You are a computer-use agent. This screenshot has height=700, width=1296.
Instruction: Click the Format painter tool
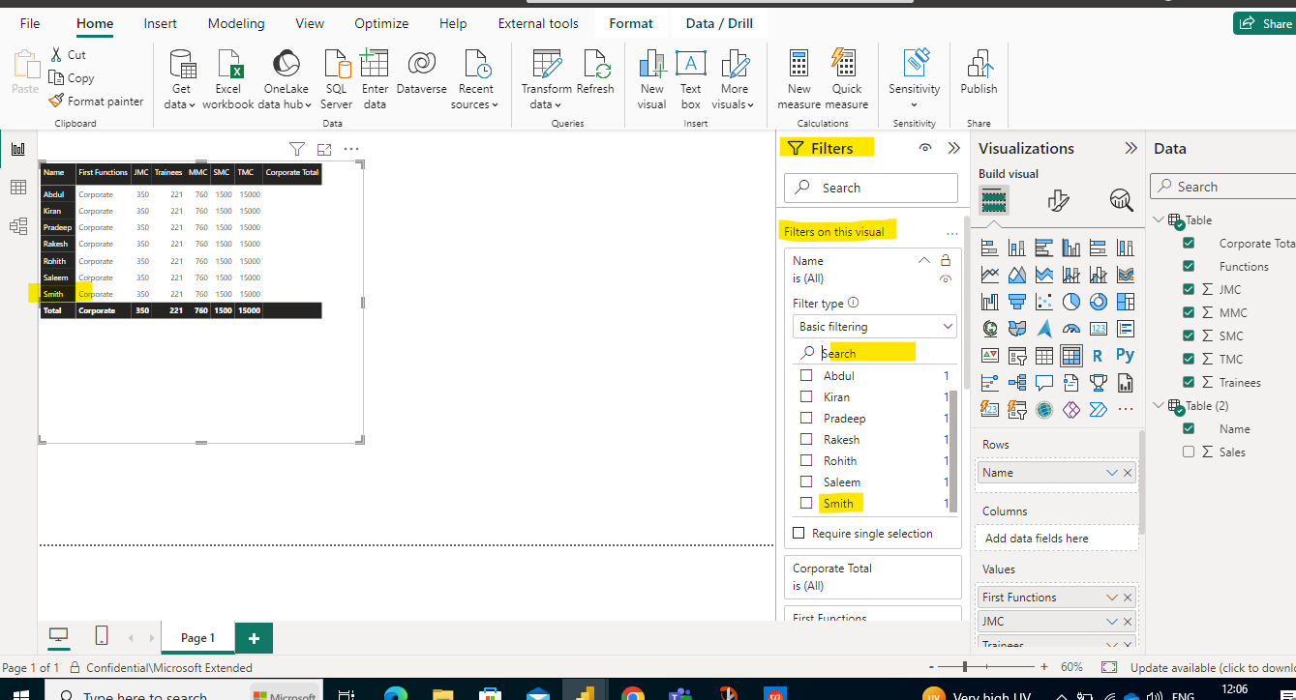coord(97,101)
